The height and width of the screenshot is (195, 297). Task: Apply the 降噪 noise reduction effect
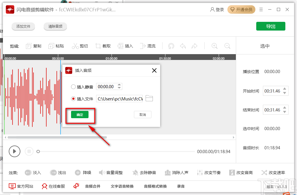pos(83,172)
